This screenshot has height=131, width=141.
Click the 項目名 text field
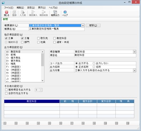tap(105, 55)
